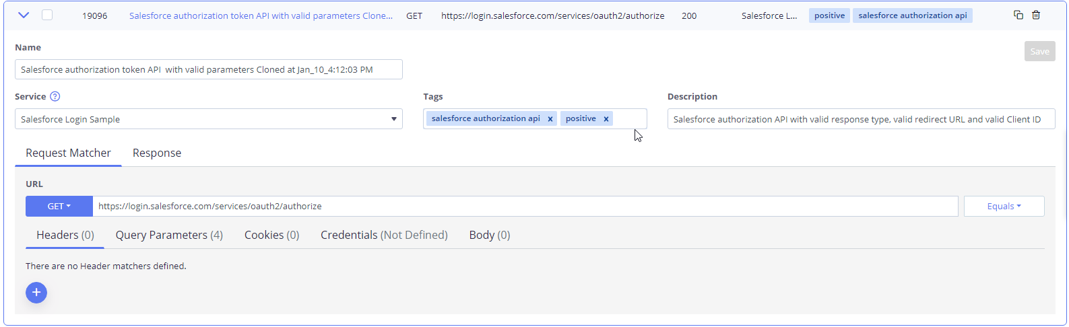Viewport: 1069px width, 327px height.
Task: Switch to the Response tab
Action: point(157,153)
